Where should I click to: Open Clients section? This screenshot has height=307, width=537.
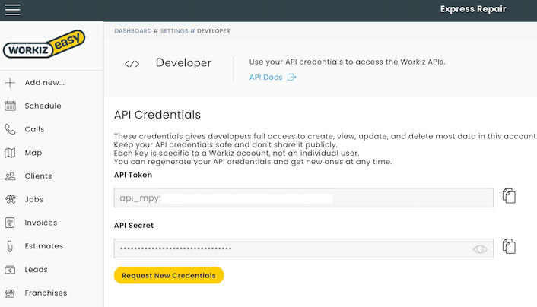coord(38,176)
